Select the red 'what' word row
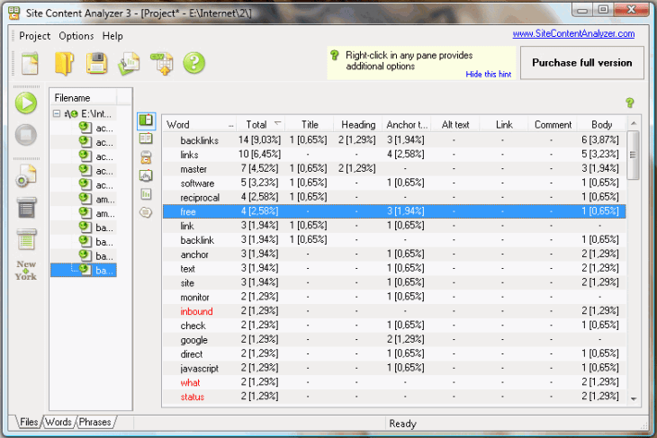Viewport: 657px width, 438px height. [394, 382]
